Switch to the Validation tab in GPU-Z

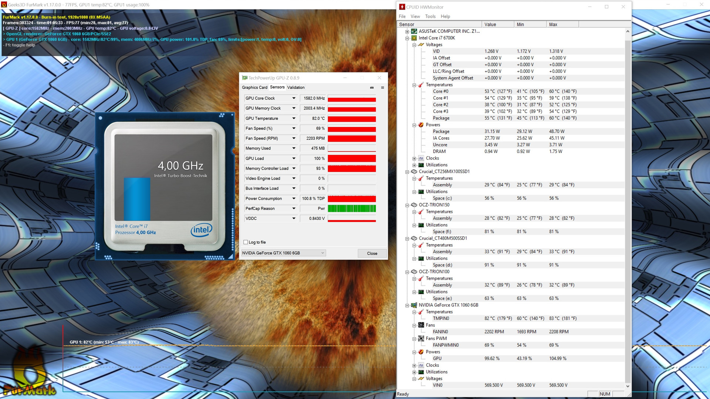[296, 88]
